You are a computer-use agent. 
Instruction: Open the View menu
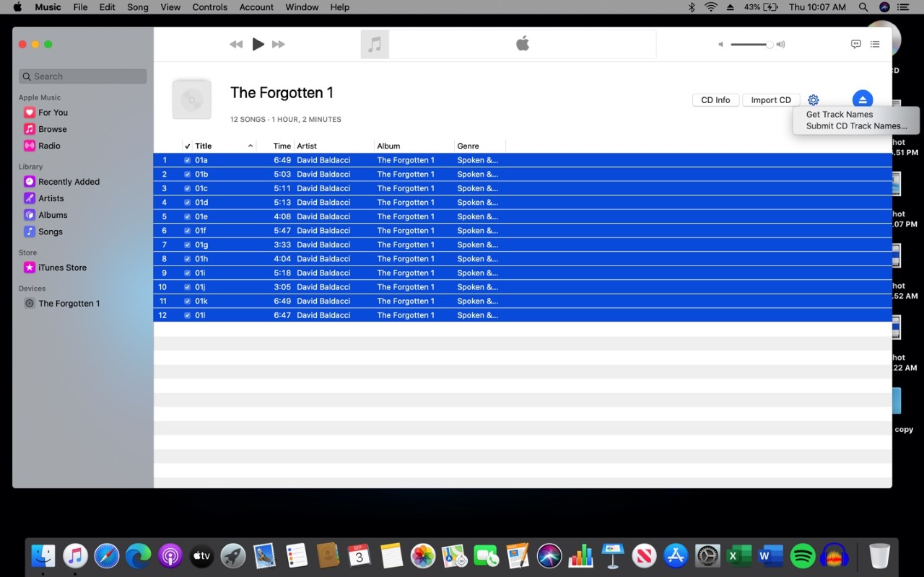point(170,7)
